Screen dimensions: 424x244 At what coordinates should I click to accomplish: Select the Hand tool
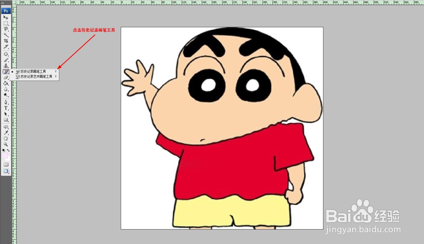6,139
